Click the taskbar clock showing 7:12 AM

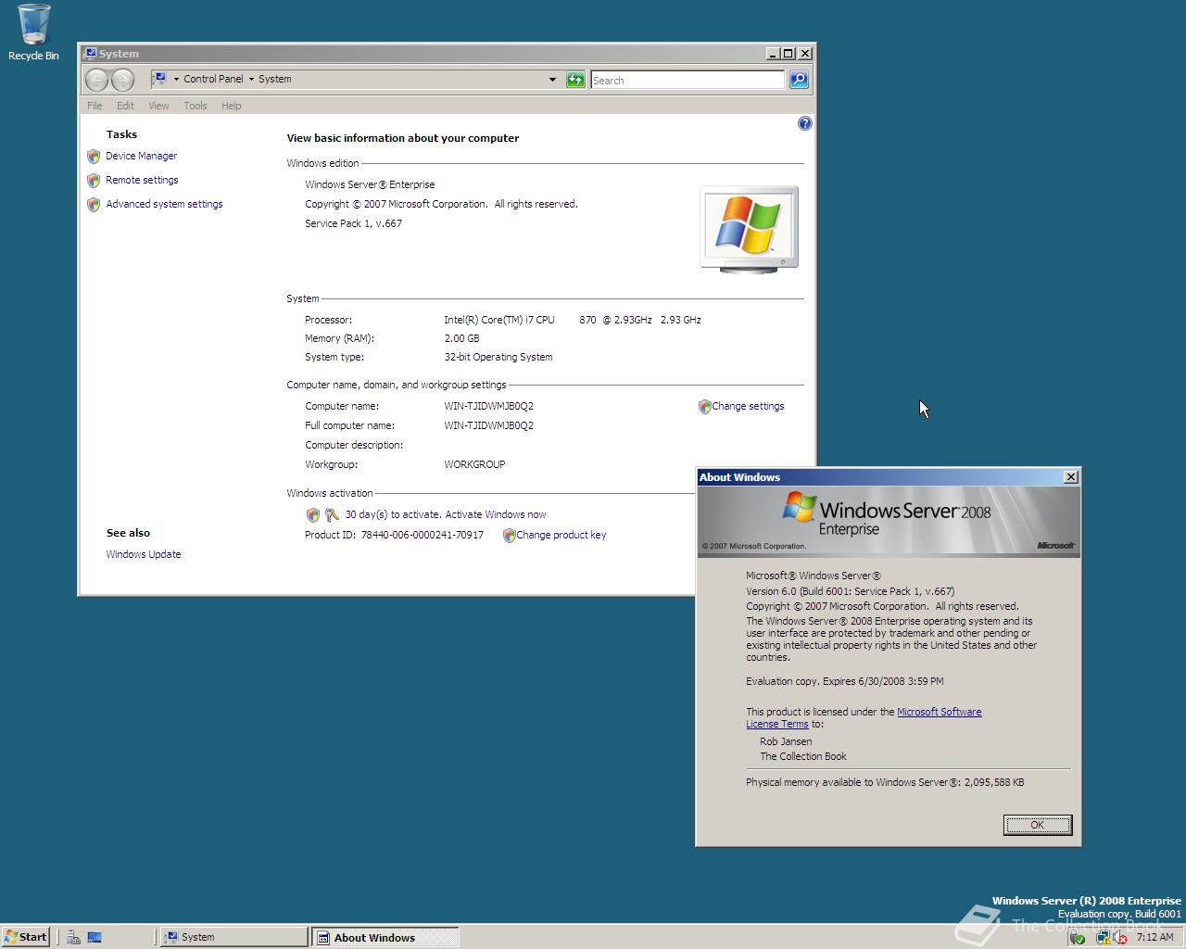point(1154,938)
